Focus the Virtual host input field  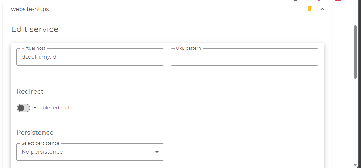pyautogui.click(x=90, y=57)
